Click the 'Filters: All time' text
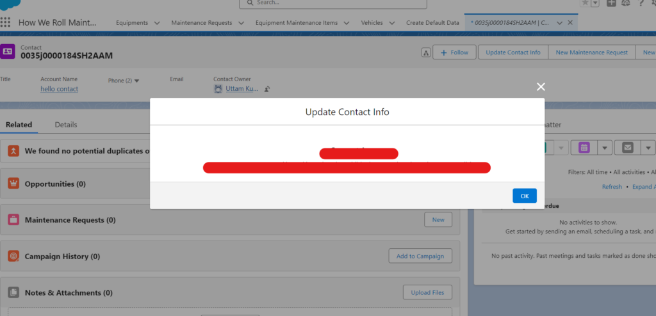Viewport: 656px width, 316px height. point(587,172)
